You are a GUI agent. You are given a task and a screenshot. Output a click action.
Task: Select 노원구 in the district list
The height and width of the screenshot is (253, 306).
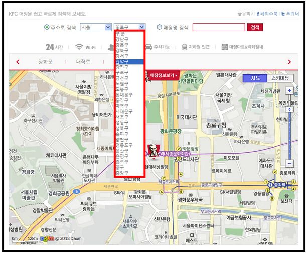pos(129,84)
